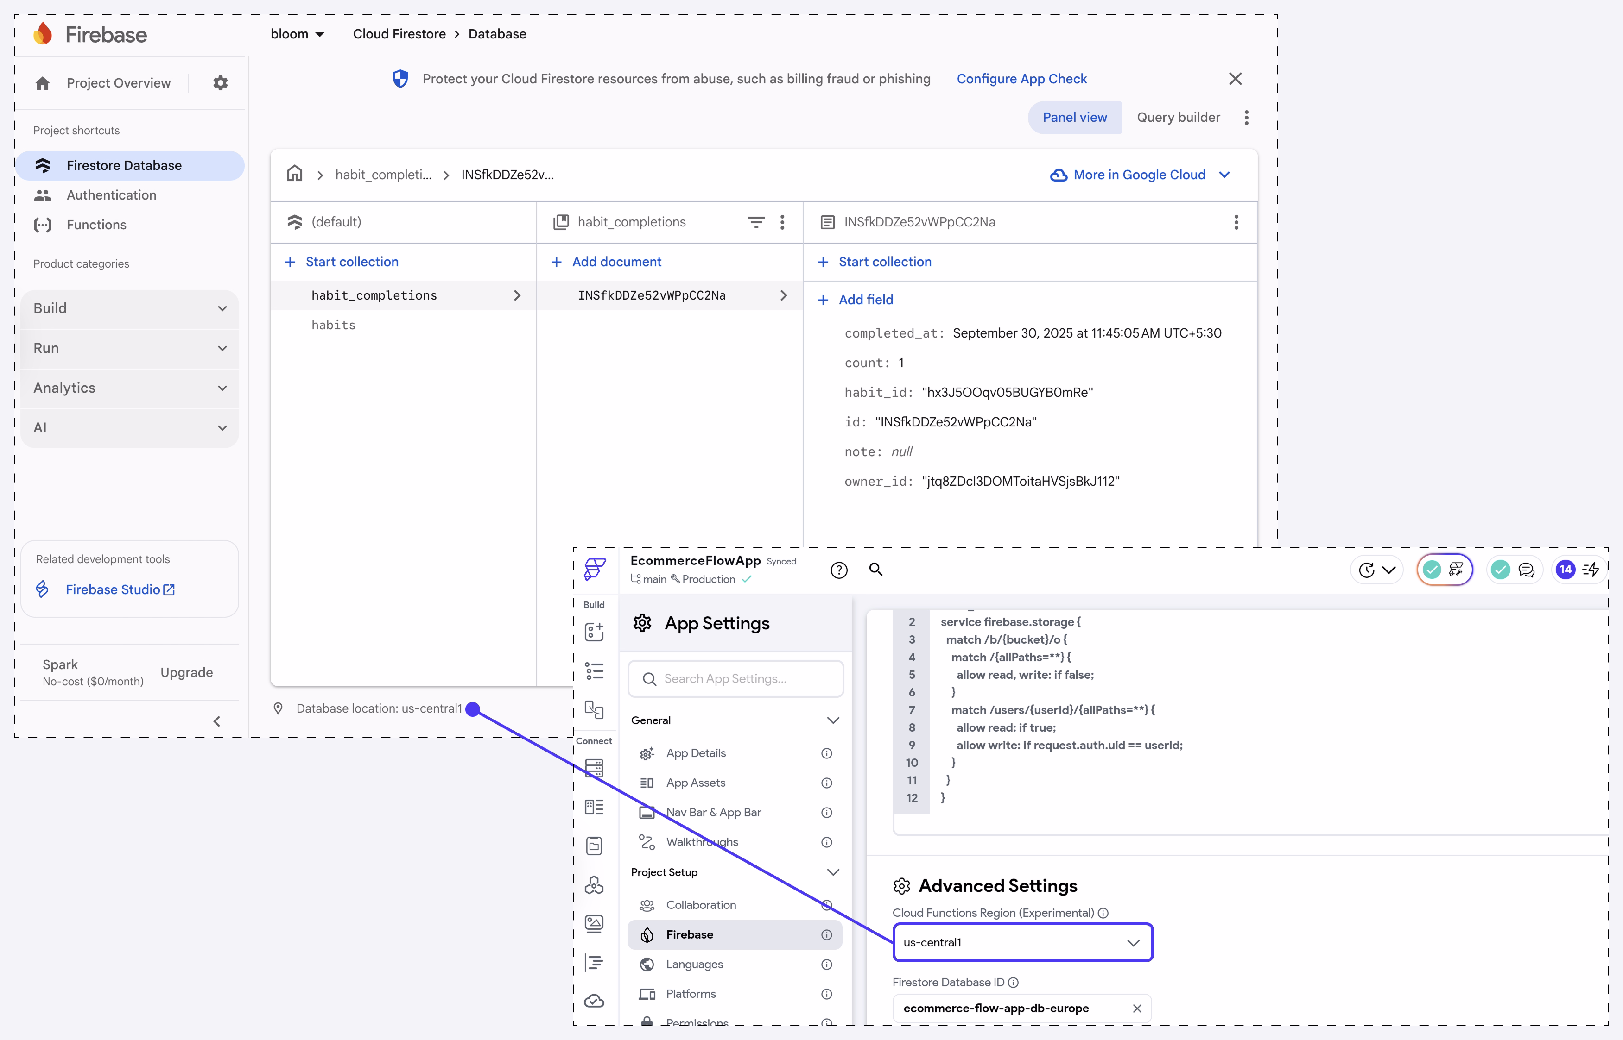Viewport: 1623px width, 1040px height.
Task: Collapse the General settings section
Action: click(833, 720)
